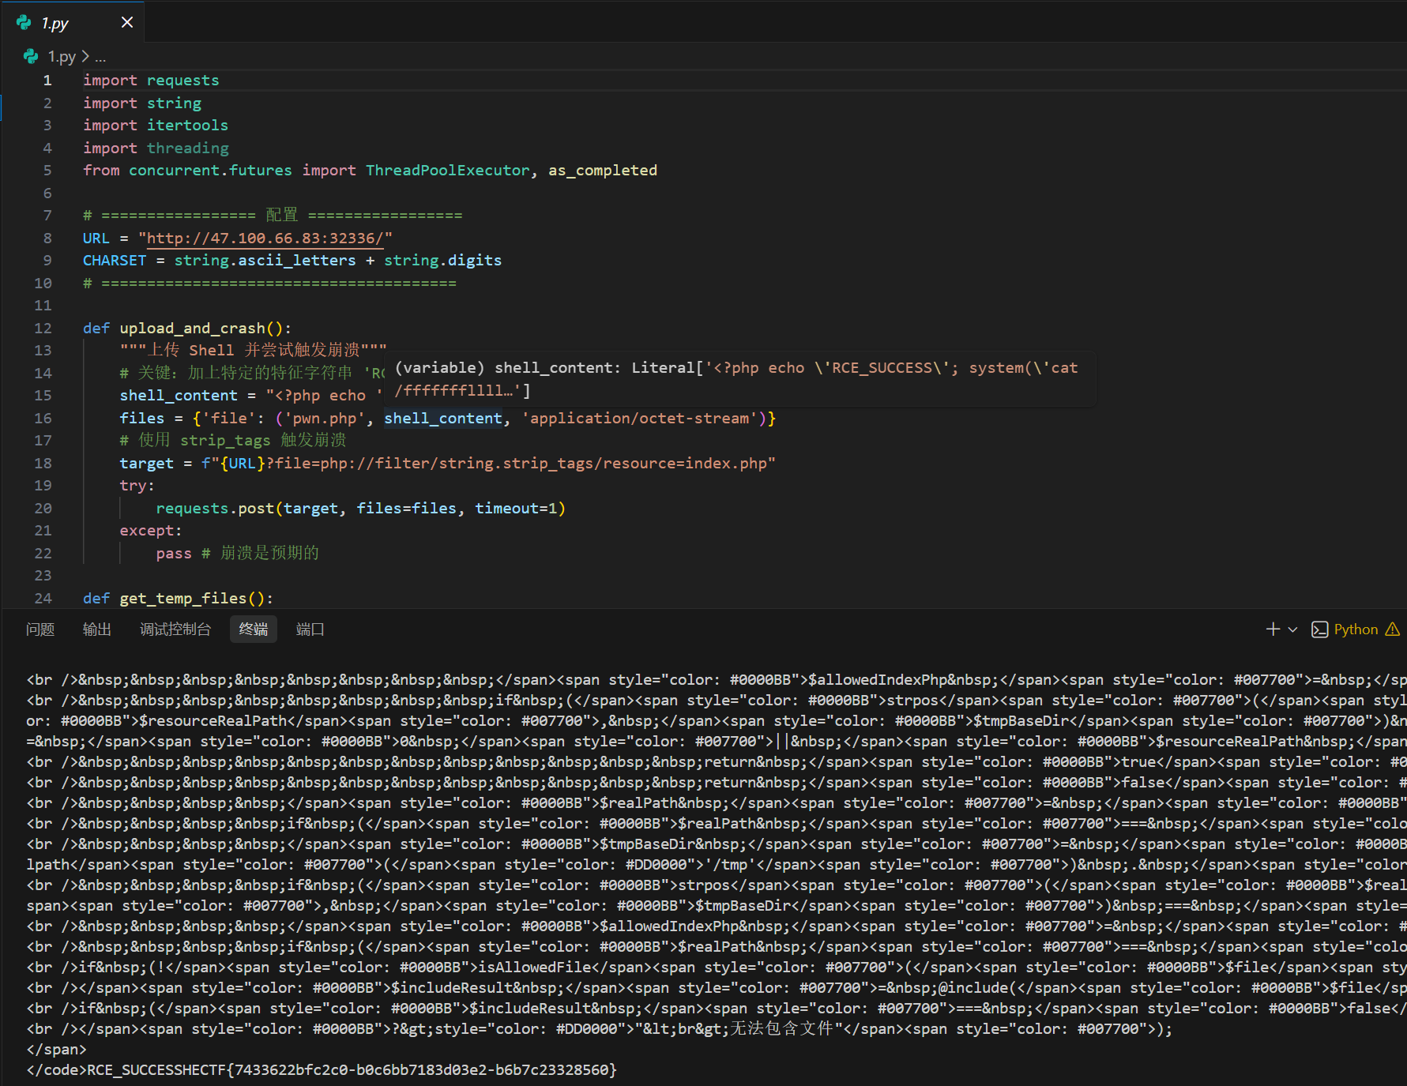
Task: Select the terminal shell icon beside Python
Action: 1319,629
